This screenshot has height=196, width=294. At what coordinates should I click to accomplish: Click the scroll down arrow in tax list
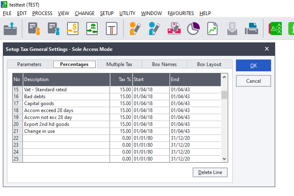tap(224, 159)
